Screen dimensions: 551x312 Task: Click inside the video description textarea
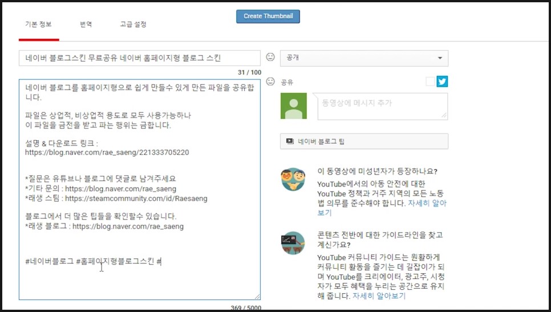(x=140, y=189)
